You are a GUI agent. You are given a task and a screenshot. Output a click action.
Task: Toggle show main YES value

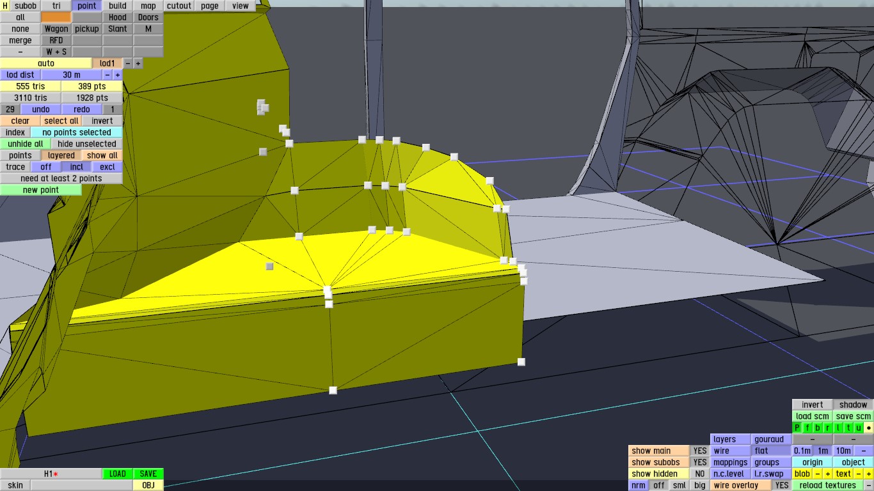point(701,451)
